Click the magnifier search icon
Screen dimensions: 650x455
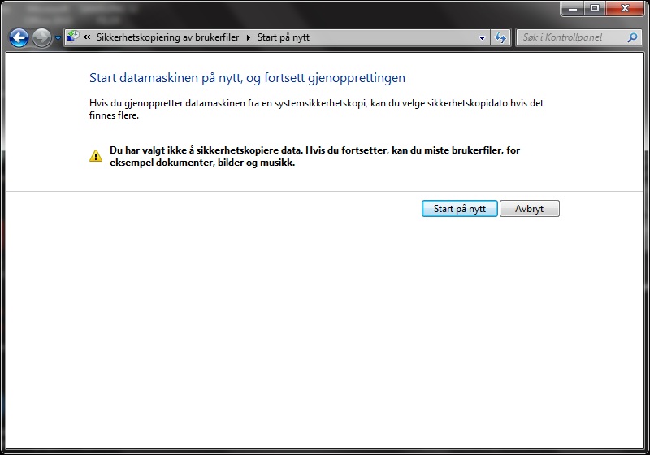[632, 37]
